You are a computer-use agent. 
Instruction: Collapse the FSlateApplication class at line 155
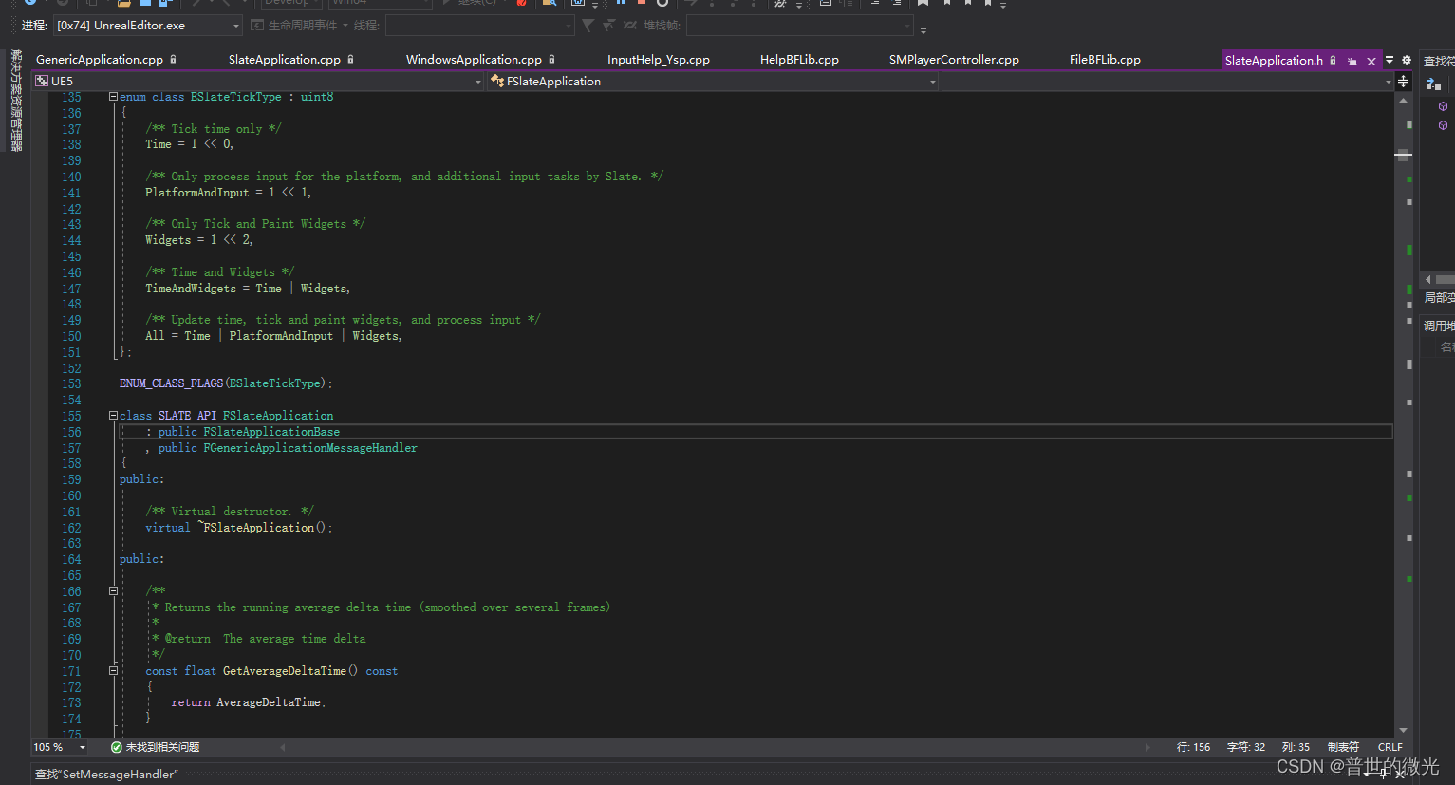tap(111, 415)
